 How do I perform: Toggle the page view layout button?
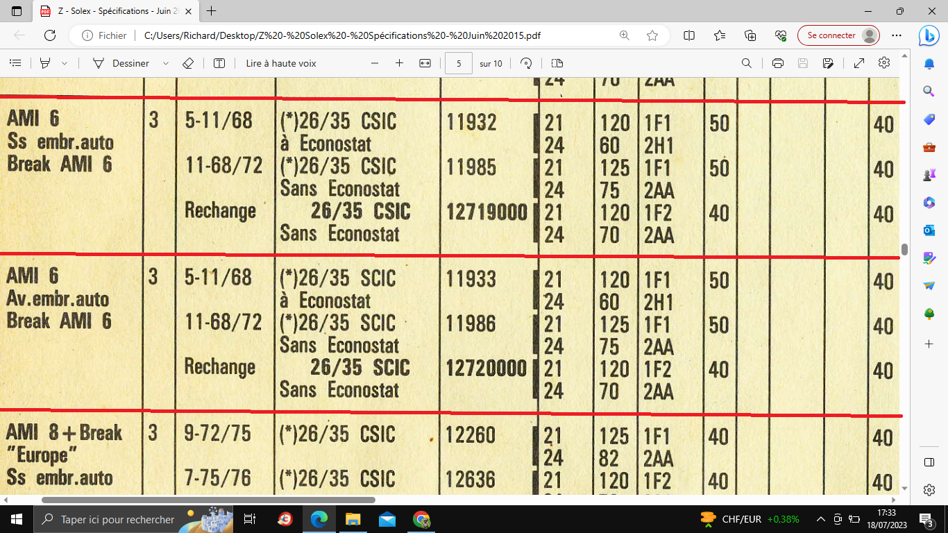click(x=557, y=63)
